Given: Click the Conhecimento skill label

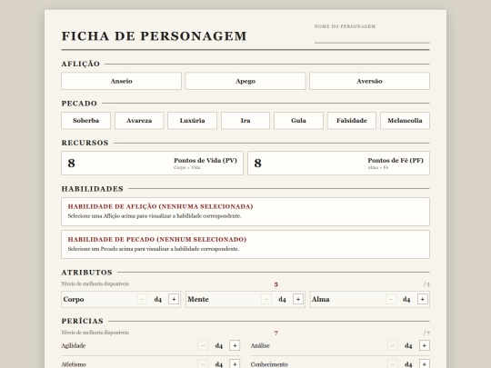Looking at the screenshot, I should click(269, 364).
